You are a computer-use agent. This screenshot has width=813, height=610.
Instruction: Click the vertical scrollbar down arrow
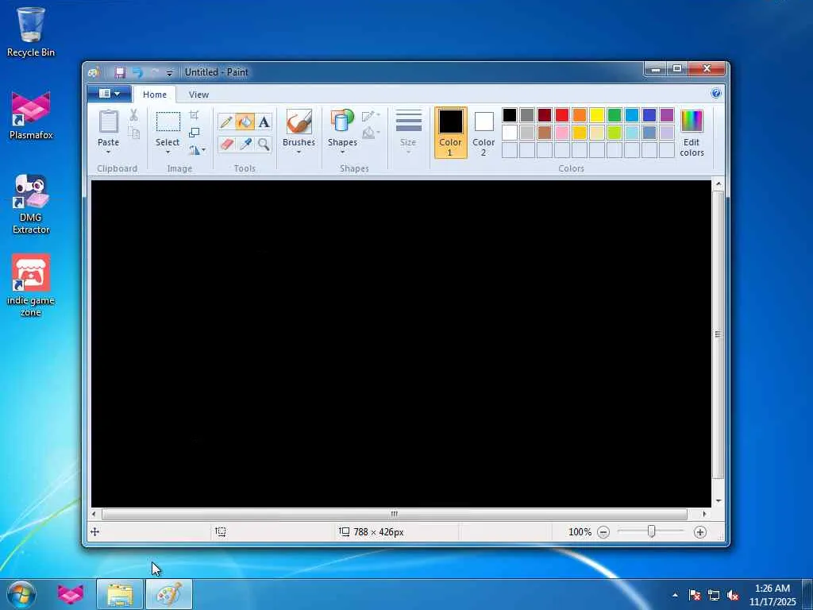[x=718, y=501]
